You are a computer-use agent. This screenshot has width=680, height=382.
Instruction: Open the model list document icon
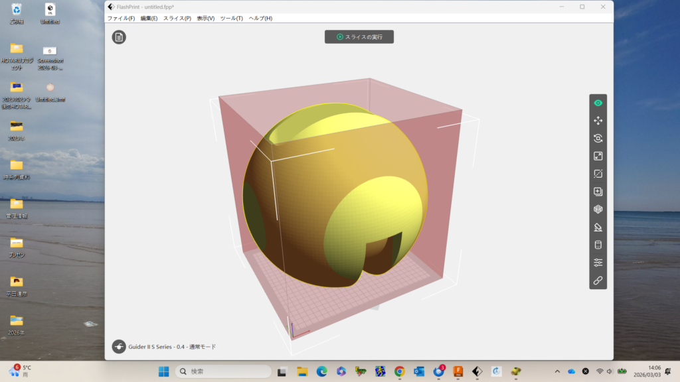click(119, 37)
